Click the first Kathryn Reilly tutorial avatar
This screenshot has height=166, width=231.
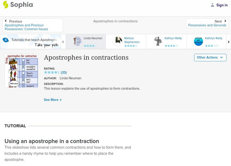tap(158, 41)
